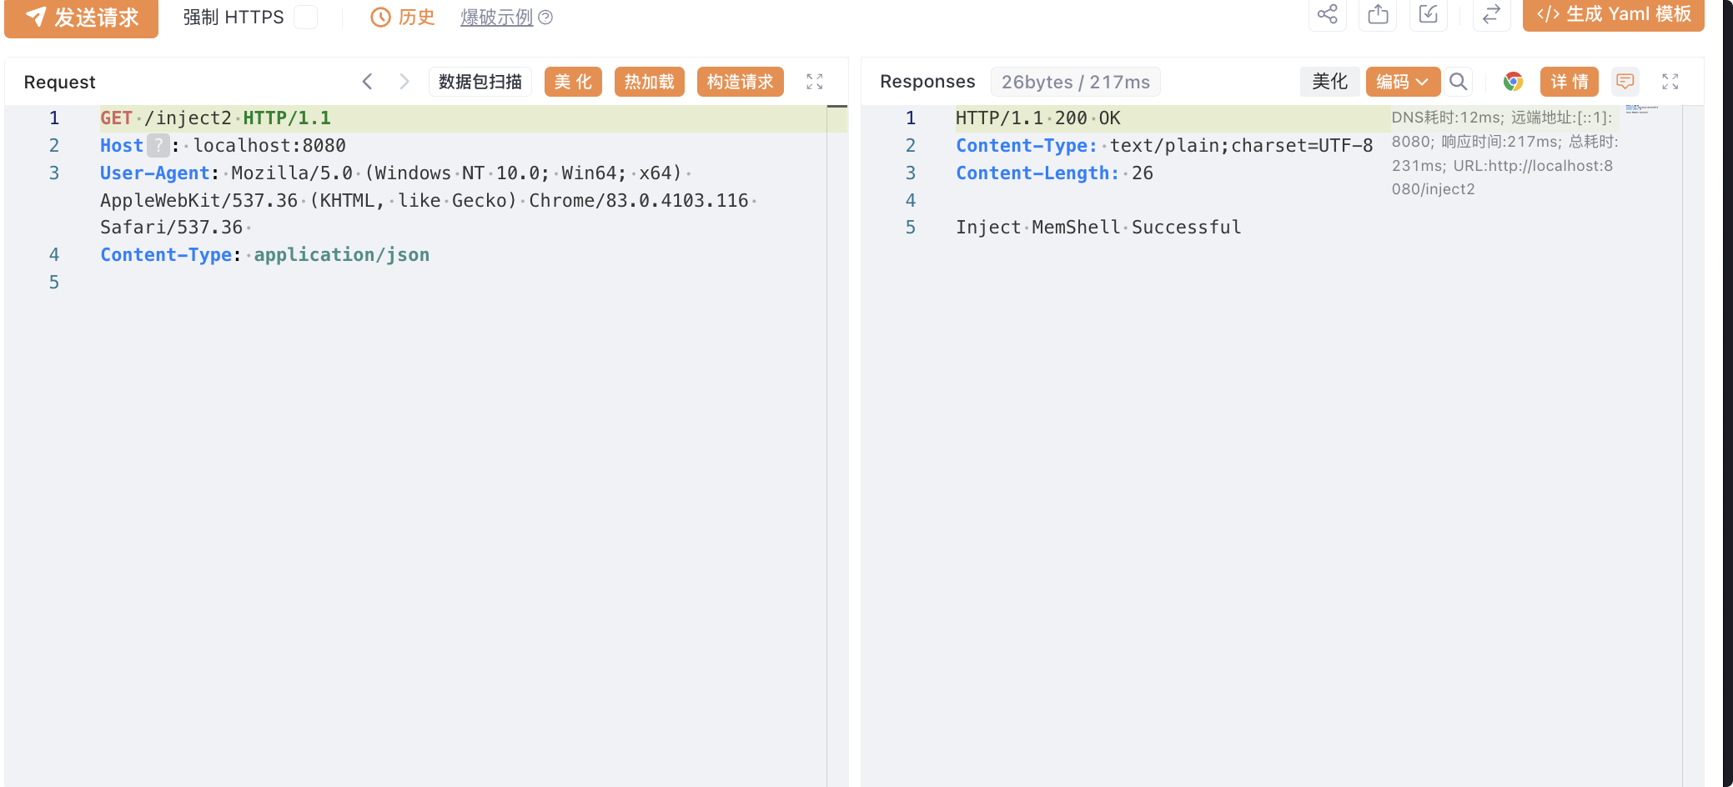Toggle the 强制 HTTPS checkbox
This screenshot has height=787, width=1733.
pyautogui.click(x=305, y=17)
